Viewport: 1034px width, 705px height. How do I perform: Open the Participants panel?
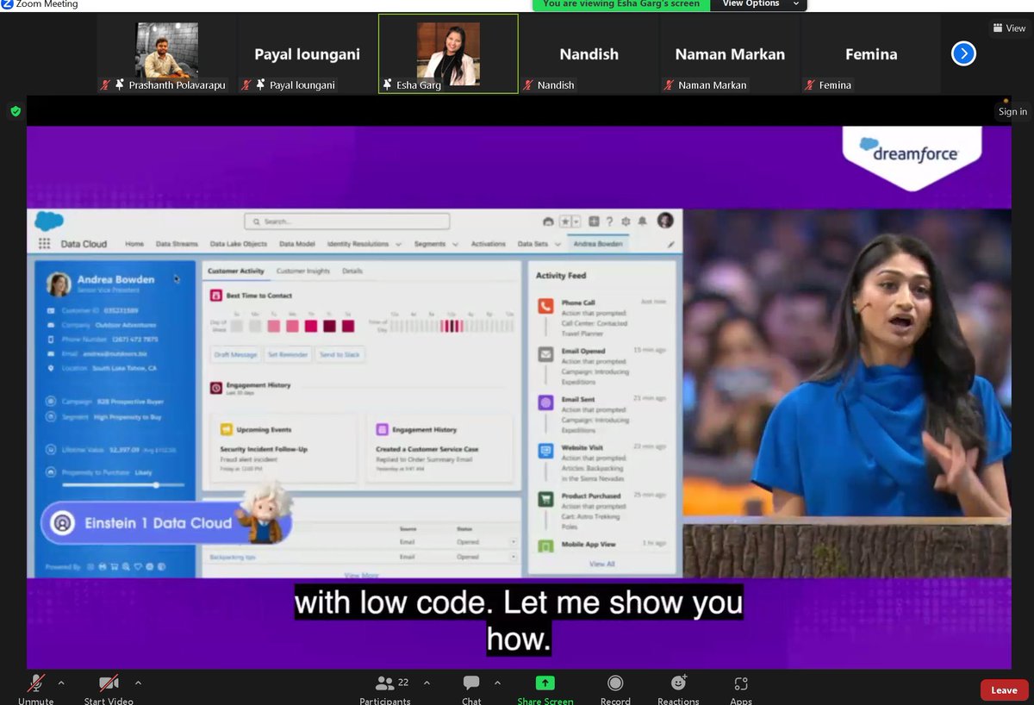385,689
